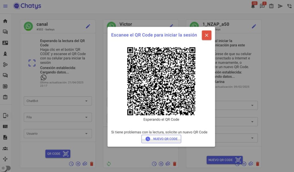Edit the canal channel with pencil icon
Viewport: 294px width, 172px height.
(x=88, y=26)
